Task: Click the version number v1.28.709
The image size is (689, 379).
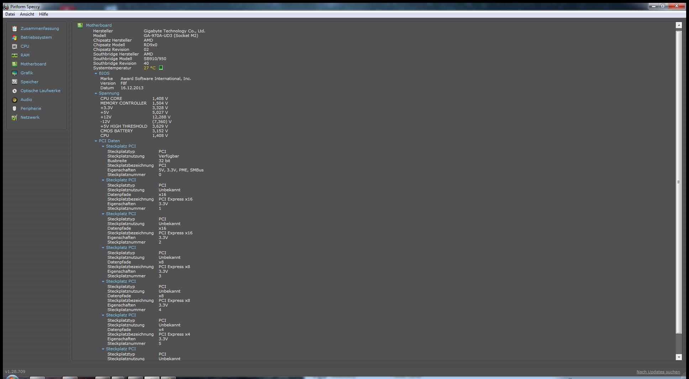Action: click(15, 372)
